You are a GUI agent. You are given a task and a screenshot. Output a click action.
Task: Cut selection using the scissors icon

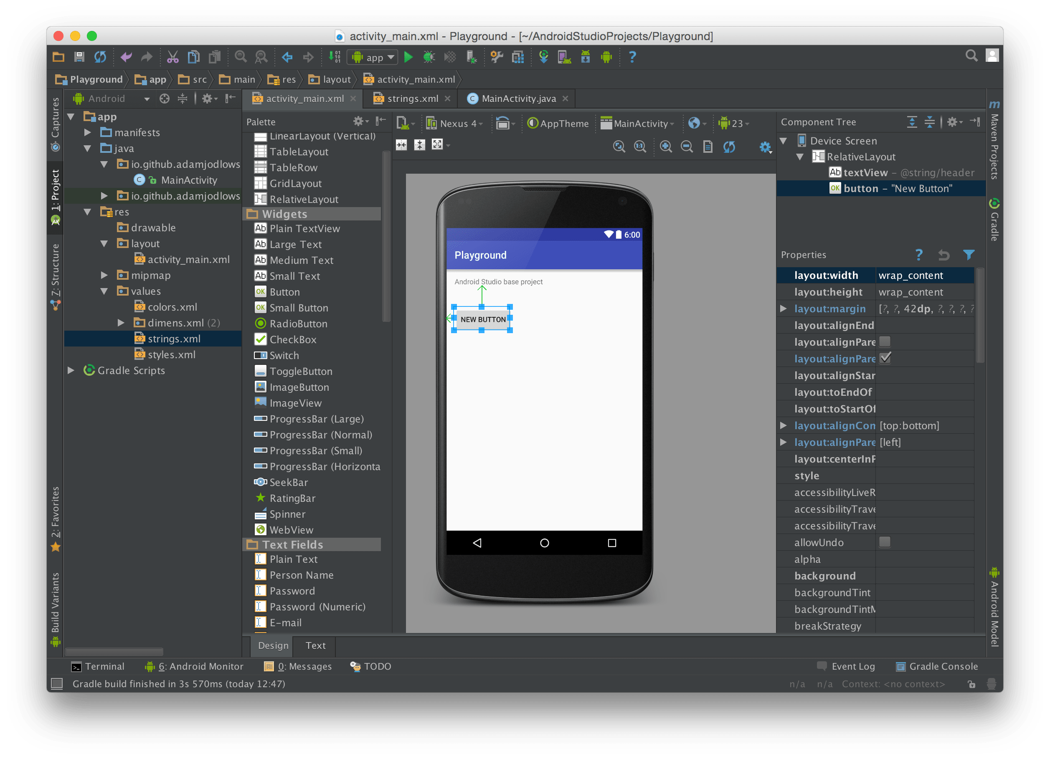172,57
